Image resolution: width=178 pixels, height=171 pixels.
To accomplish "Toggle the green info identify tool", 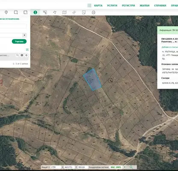I will point(35,12).
